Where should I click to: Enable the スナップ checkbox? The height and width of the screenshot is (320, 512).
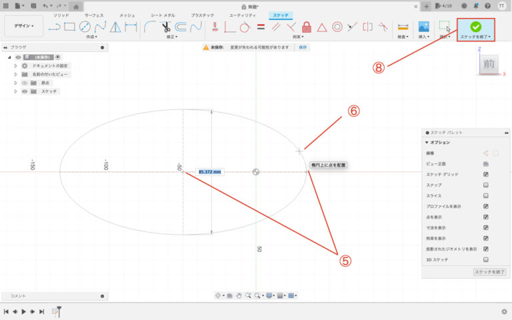click(x=485, y=185)
